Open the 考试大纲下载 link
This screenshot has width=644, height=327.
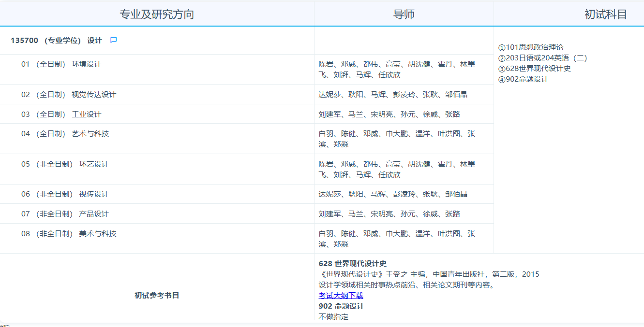coord(341,296)
